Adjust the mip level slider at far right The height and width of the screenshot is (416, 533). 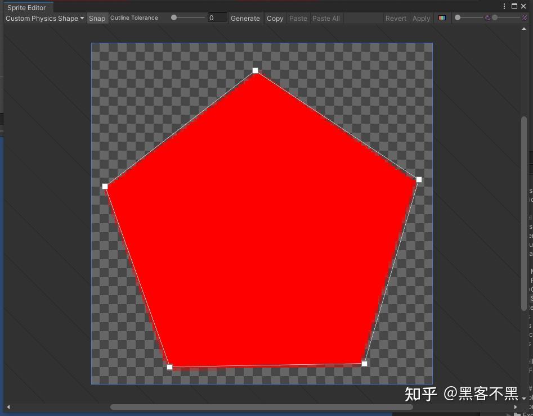(x=507, y=17)
